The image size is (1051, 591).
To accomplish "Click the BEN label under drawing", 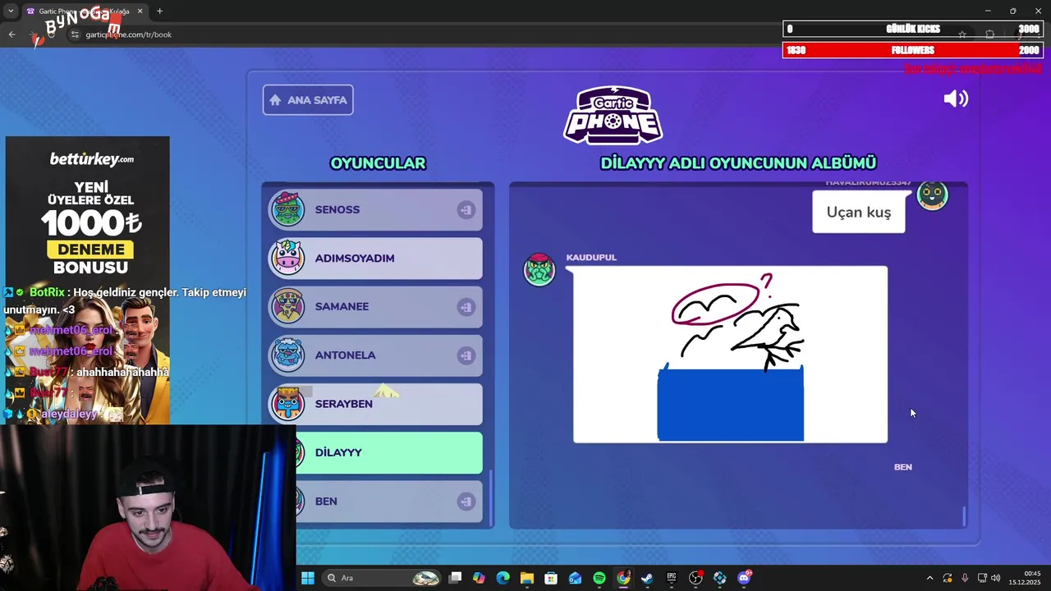I will pyautogui.click(x=903, y=467).
